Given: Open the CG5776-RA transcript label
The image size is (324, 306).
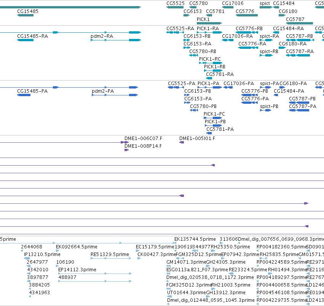Looking at the screenshot, I should (252, 44).
